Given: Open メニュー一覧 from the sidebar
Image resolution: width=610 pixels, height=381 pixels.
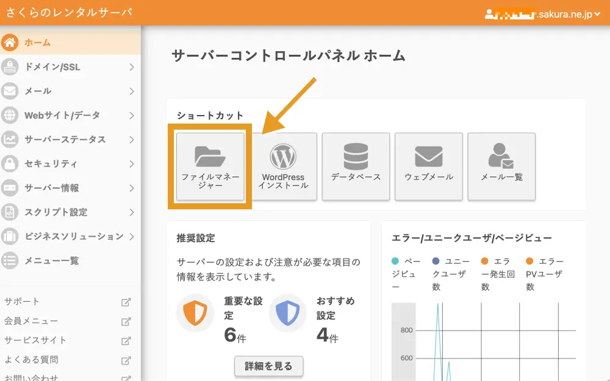Looking at the screenshot, I should pos(51,260).
